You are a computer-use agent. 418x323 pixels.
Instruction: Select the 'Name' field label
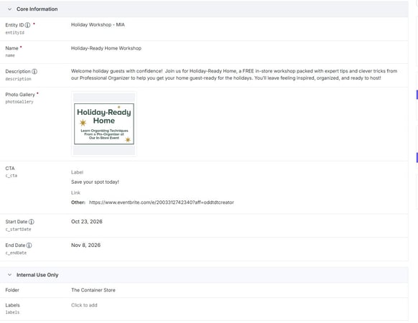coord(11,48)
